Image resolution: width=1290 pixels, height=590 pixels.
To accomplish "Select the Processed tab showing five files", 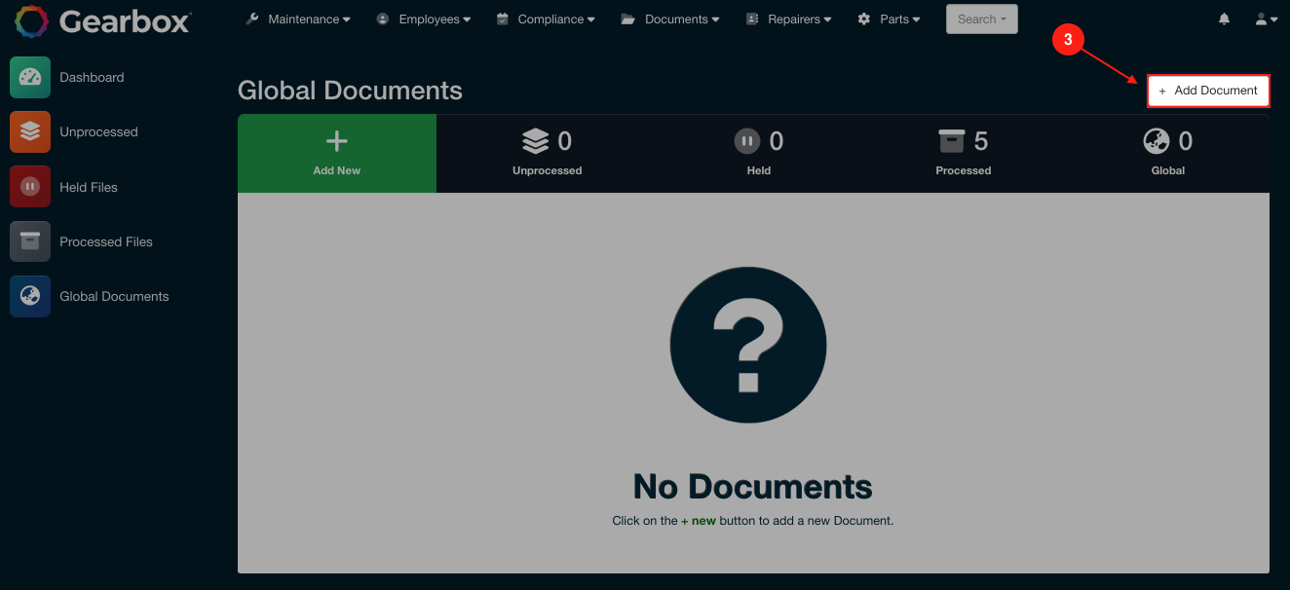I will click(x=963, y=153).
